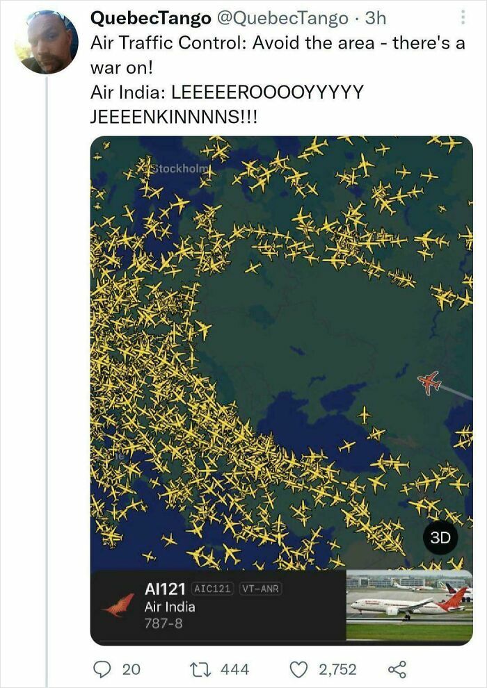Like the tweet with heart icon

(x=299, y=669)
